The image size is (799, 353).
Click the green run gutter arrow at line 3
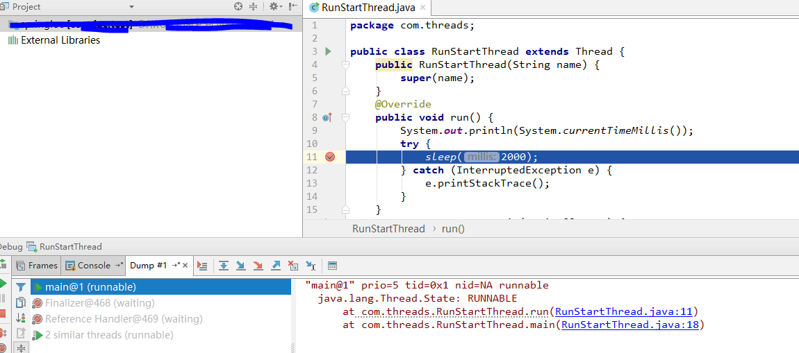[x=328, y=51]
